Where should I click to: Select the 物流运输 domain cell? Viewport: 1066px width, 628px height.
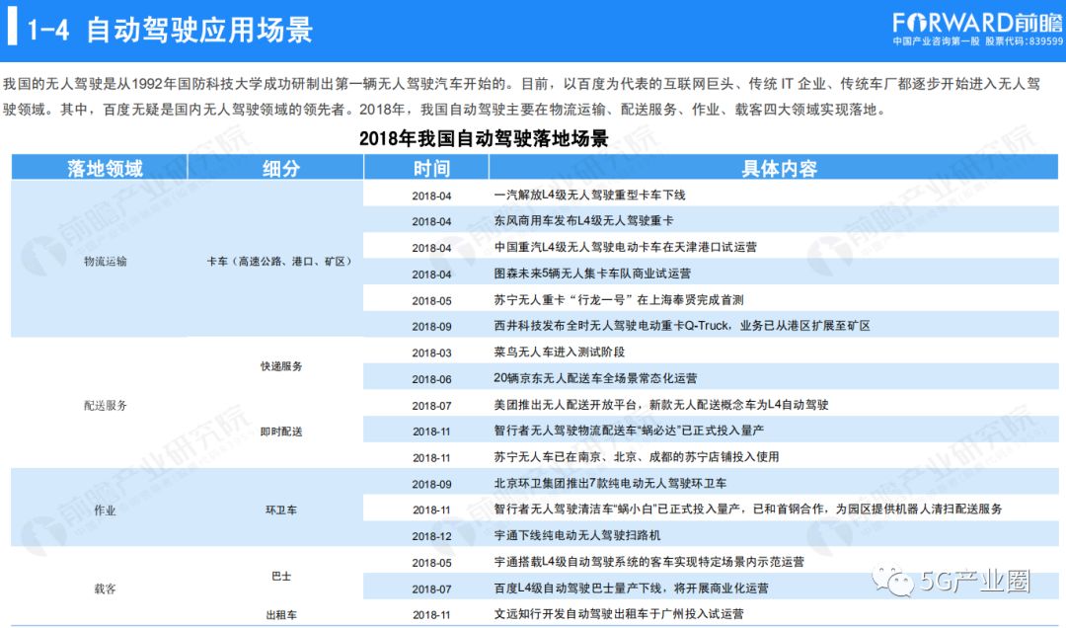coord(106,262)
